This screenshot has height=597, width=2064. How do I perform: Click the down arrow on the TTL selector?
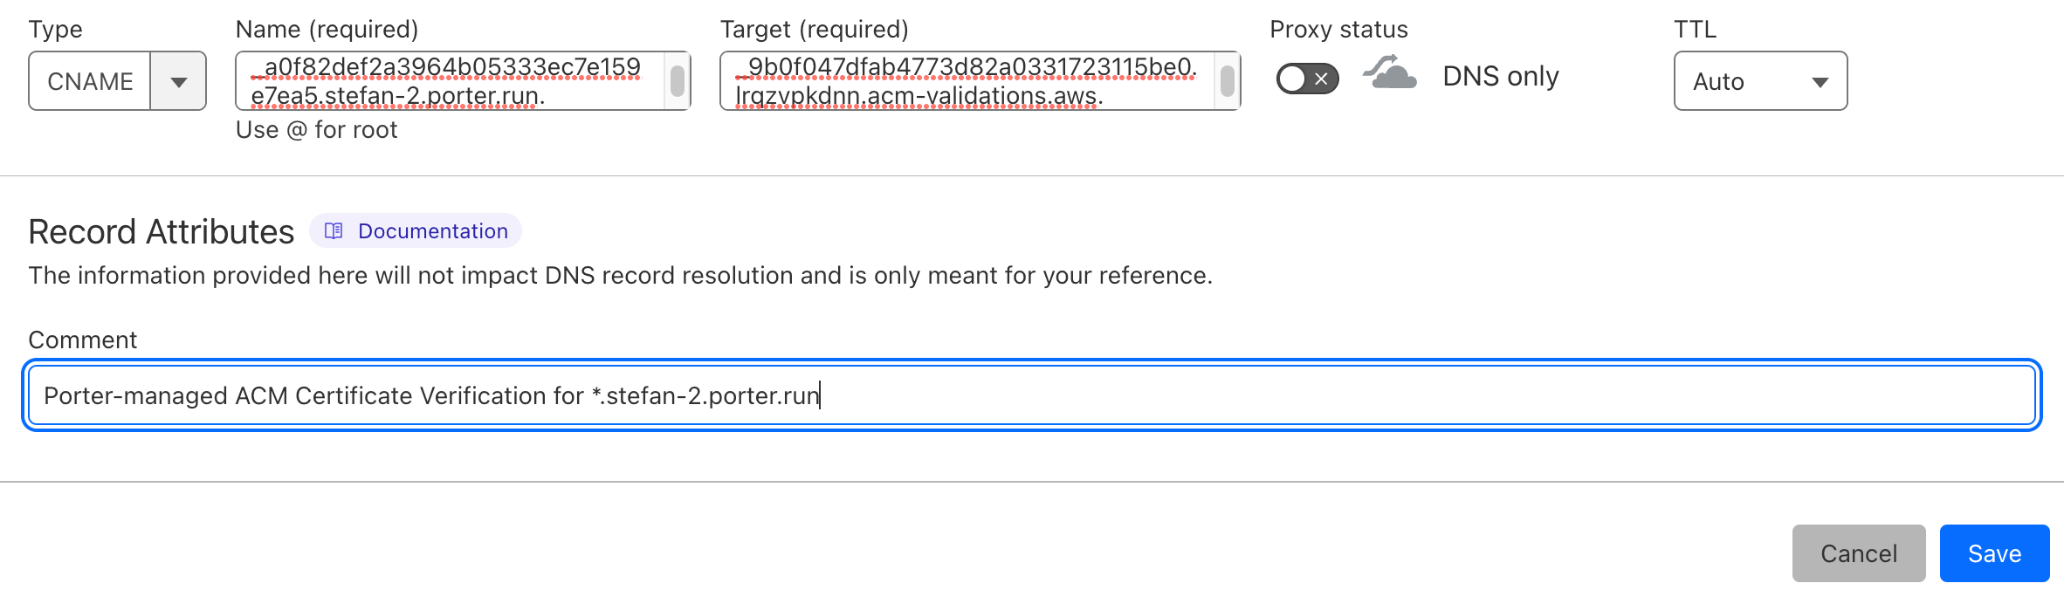(1820, 82)
